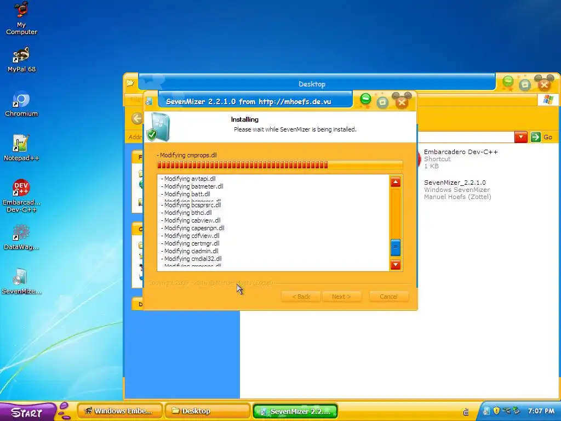Image resolution: width=561 pixels, height=421 pixels.
Task: Switch to Windows Embe... taskbar item
Action: point(120,411)
